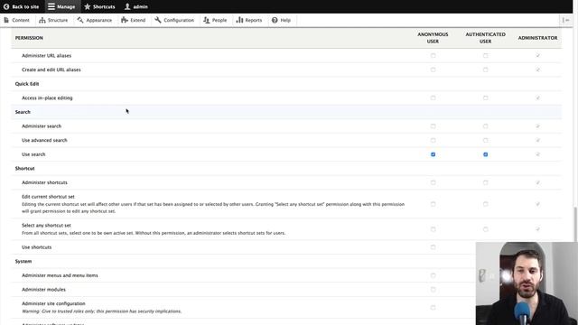Click the Content page icon
The height and width of the screenshot is (325, 578).
tap(6, 20)
